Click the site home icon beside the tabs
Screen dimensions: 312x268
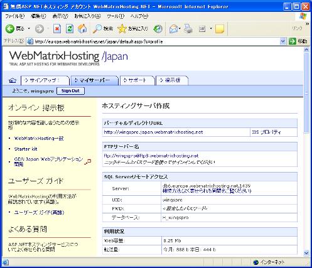pos(13,80)
